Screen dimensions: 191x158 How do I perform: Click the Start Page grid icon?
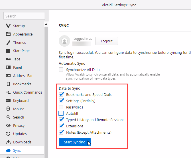[x=8, y=51]
